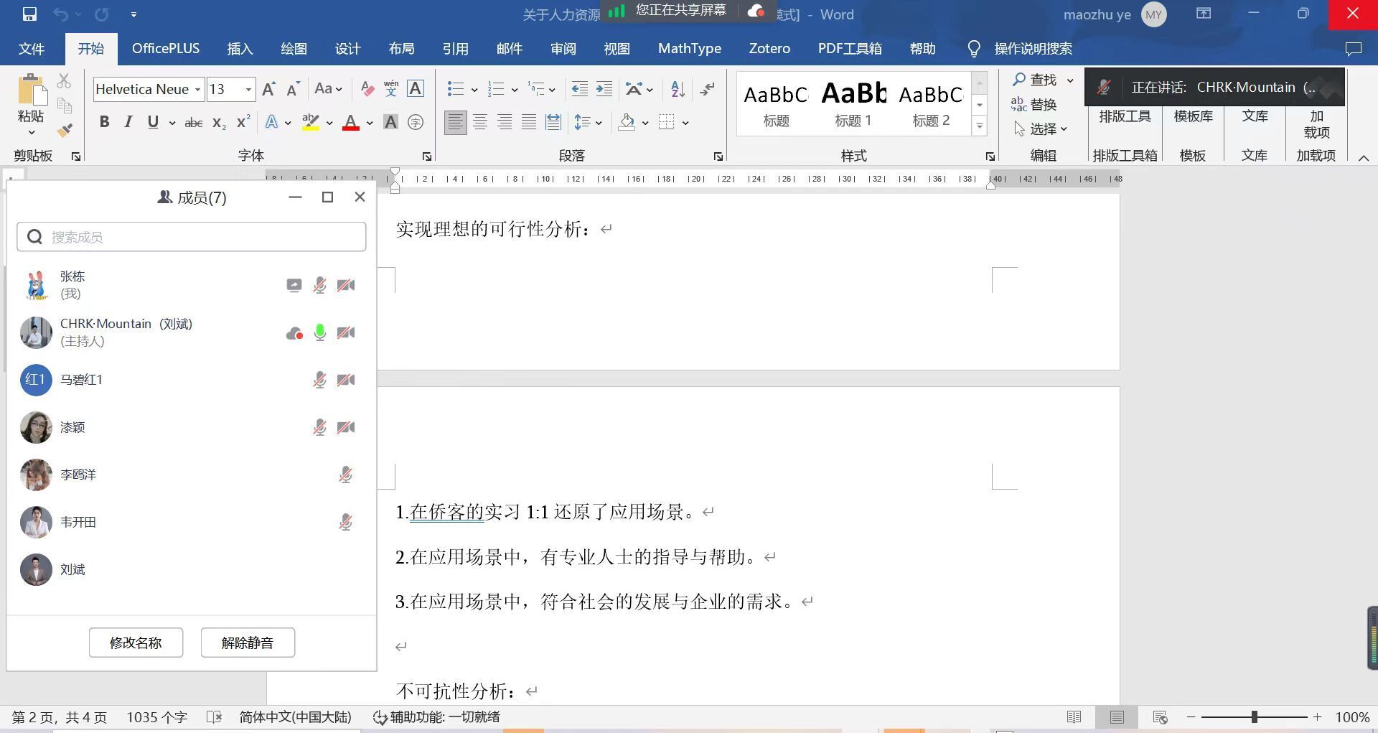
Task: Open the font name dropdown
Action: click(197, 90)
